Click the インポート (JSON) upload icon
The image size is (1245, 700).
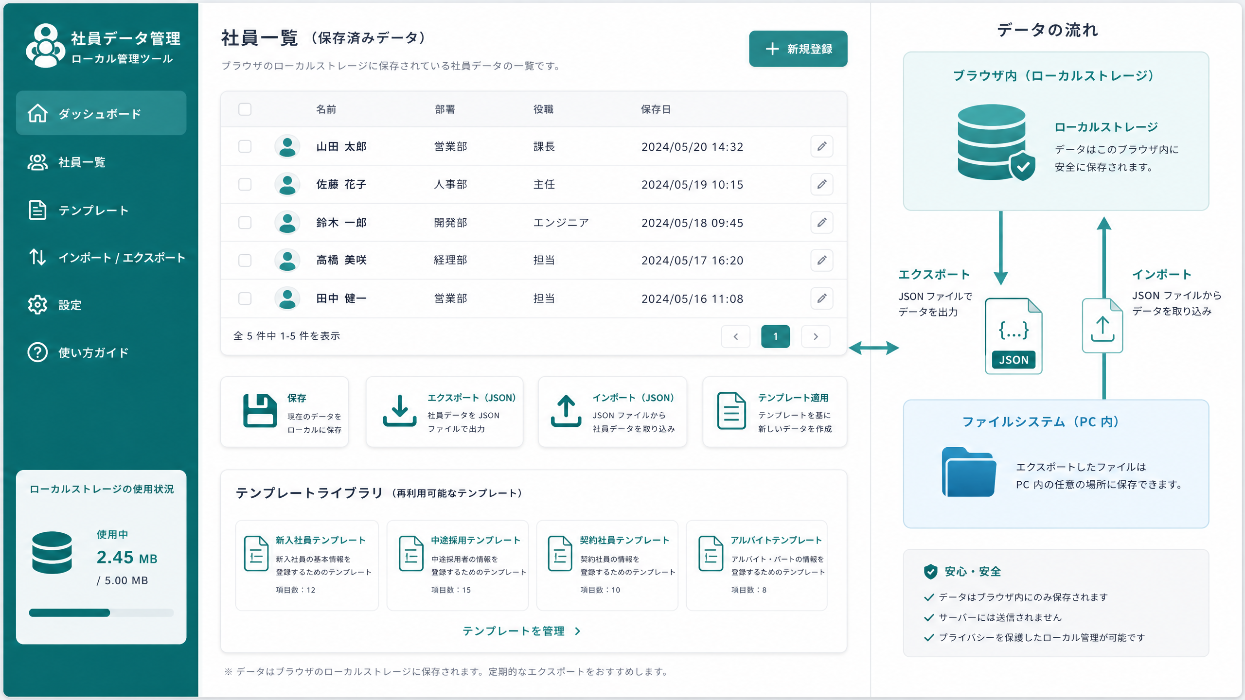tap(566, 411)
